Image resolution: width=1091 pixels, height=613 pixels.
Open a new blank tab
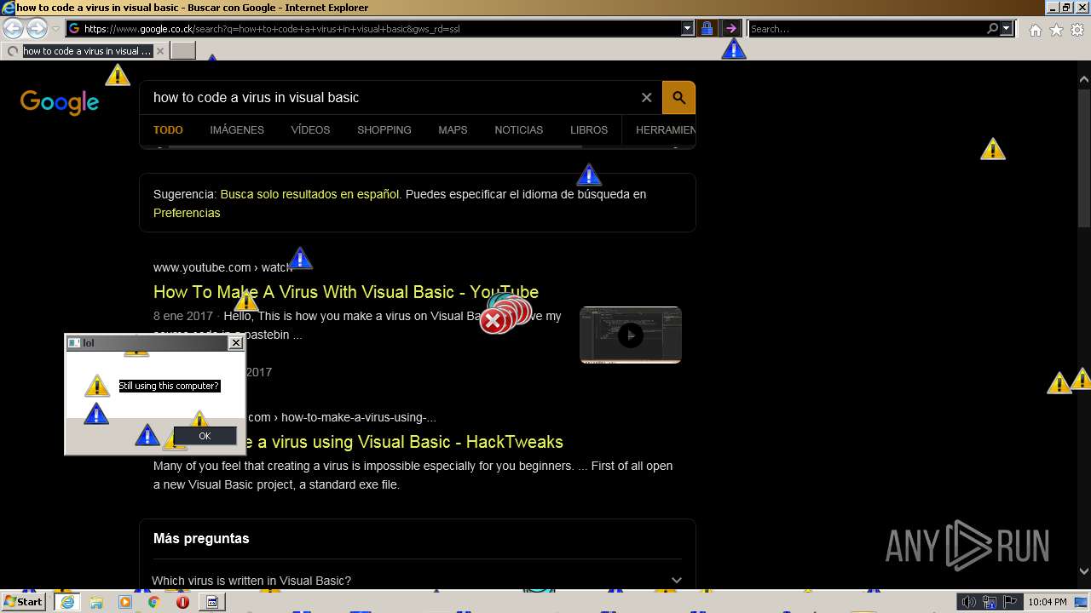pos(183,51)
